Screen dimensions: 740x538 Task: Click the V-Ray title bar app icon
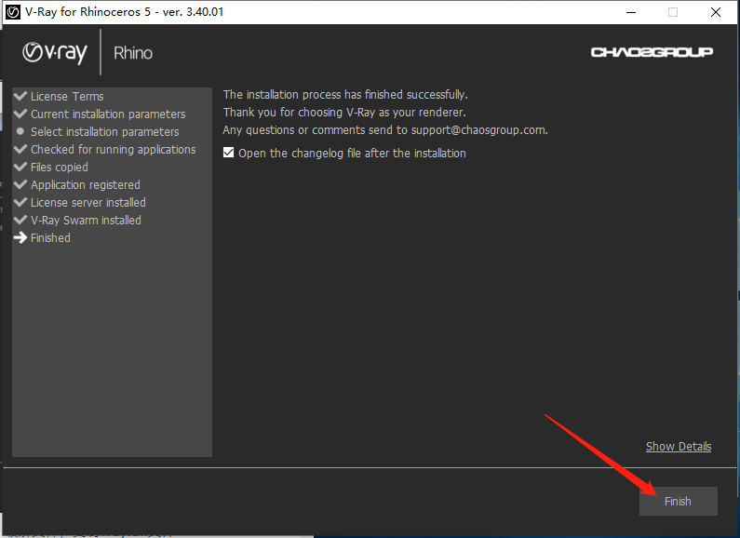click(13, 12)
